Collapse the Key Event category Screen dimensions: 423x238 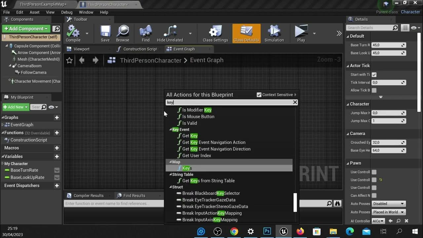pyautogui.click(x=171, y=130)
